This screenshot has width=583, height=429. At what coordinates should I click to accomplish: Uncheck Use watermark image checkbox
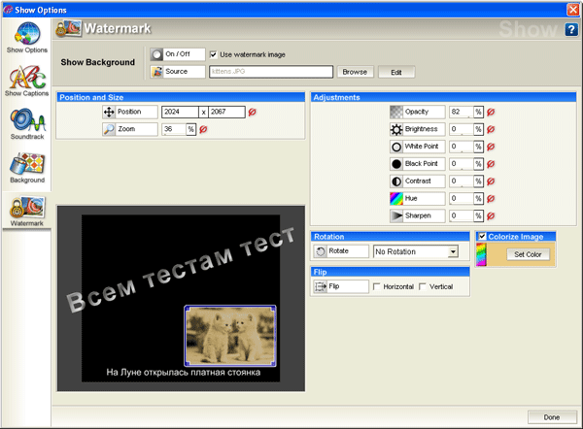click(213, 54)
